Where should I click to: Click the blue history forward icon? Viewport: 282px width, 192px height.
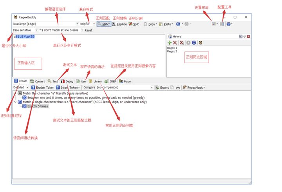194,43
